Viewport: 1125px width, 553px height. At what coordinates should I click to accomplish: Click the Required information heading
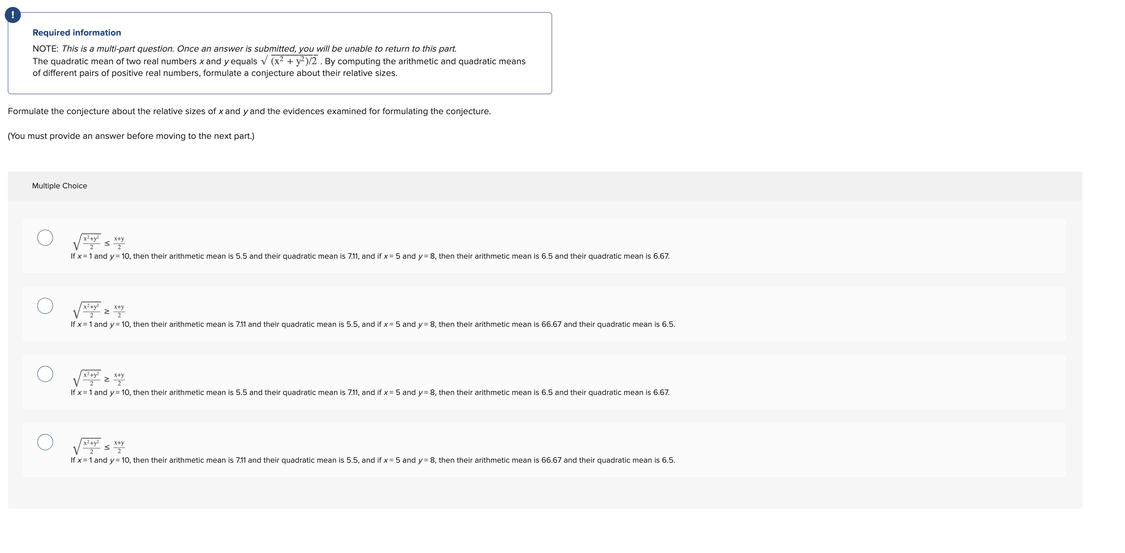(76, 32)
